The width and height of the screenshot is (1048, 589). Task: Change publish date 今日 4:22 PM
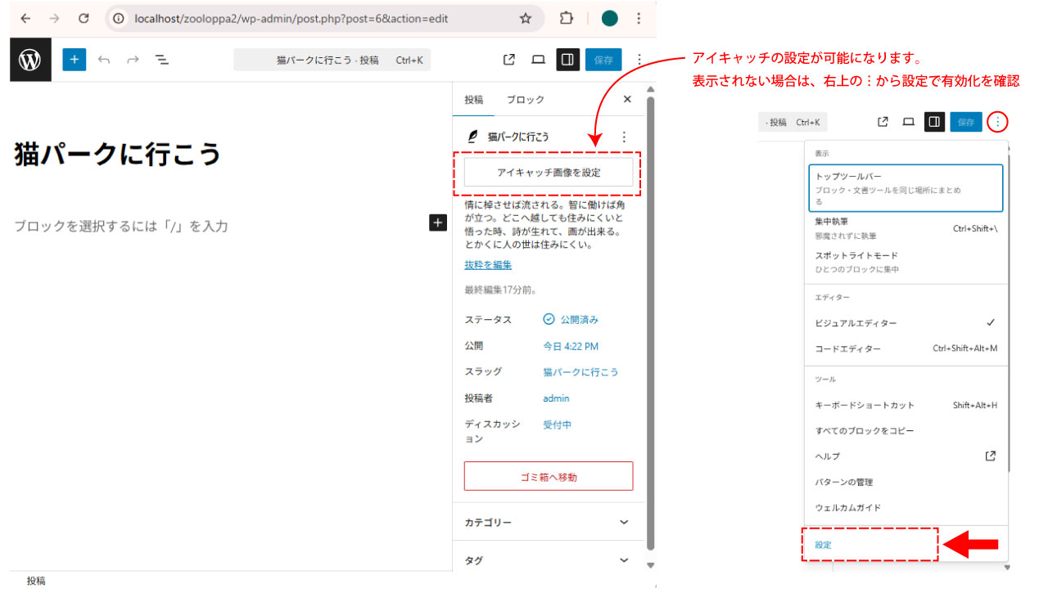pos(571,346)
